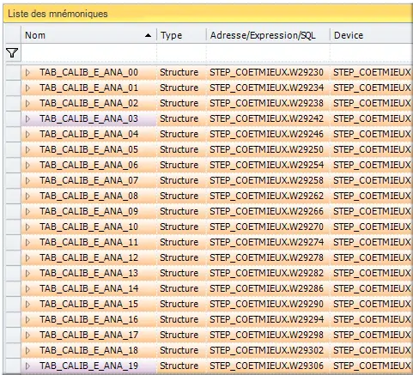413x375 pixels.
Task: Expand TAB_CALIB_E_ANA_03 structure row
Action: click(27, 118)
